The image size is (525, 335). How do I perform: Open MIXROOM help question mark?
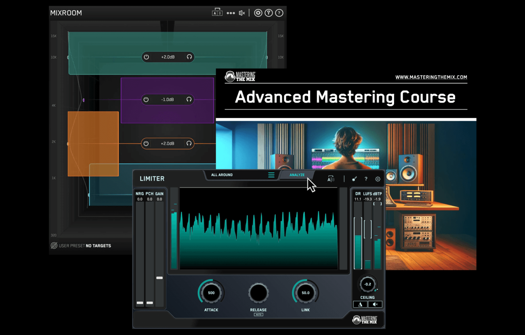coord(279,13)
